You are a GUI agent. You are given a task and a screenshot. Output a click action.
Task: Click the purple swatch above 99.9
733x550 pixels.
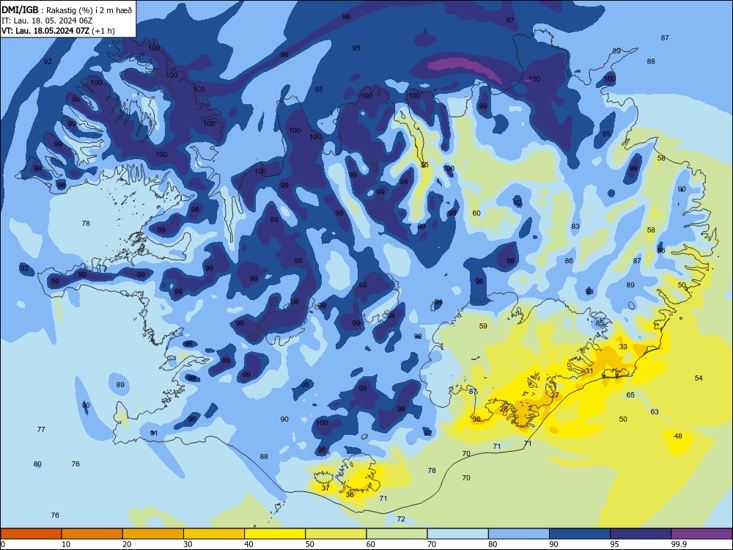[701, 534]
